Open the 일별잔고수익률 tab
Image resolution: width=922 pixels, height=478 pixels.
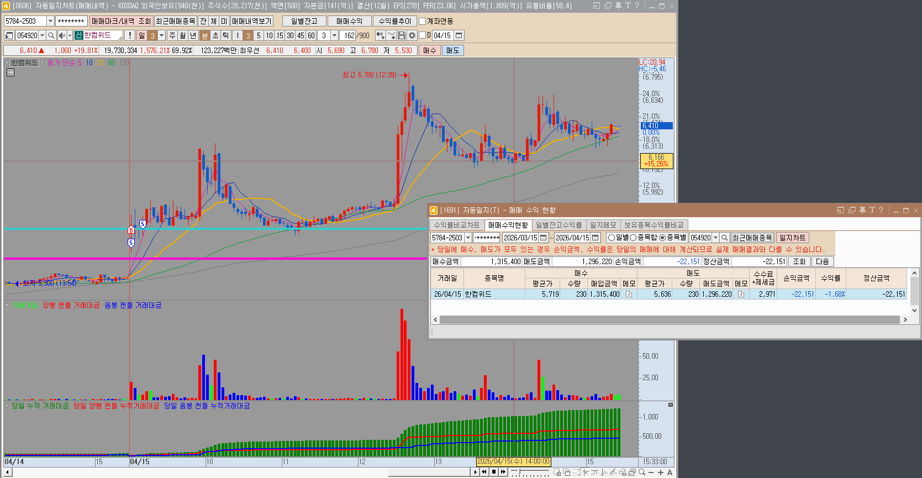(x=559, y=225)
